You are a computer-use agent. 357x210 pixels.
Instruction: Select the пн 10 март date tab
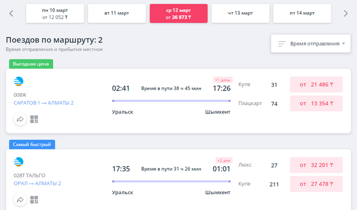point(55,13)
